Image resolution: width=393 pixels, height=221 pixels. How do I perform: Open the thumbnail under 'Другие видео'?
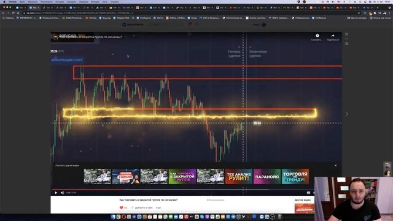point(305,209)
